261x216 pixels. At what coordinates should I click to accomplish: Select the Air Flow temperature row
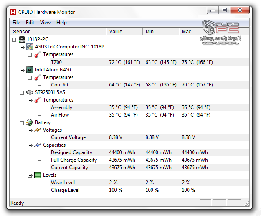150,115
